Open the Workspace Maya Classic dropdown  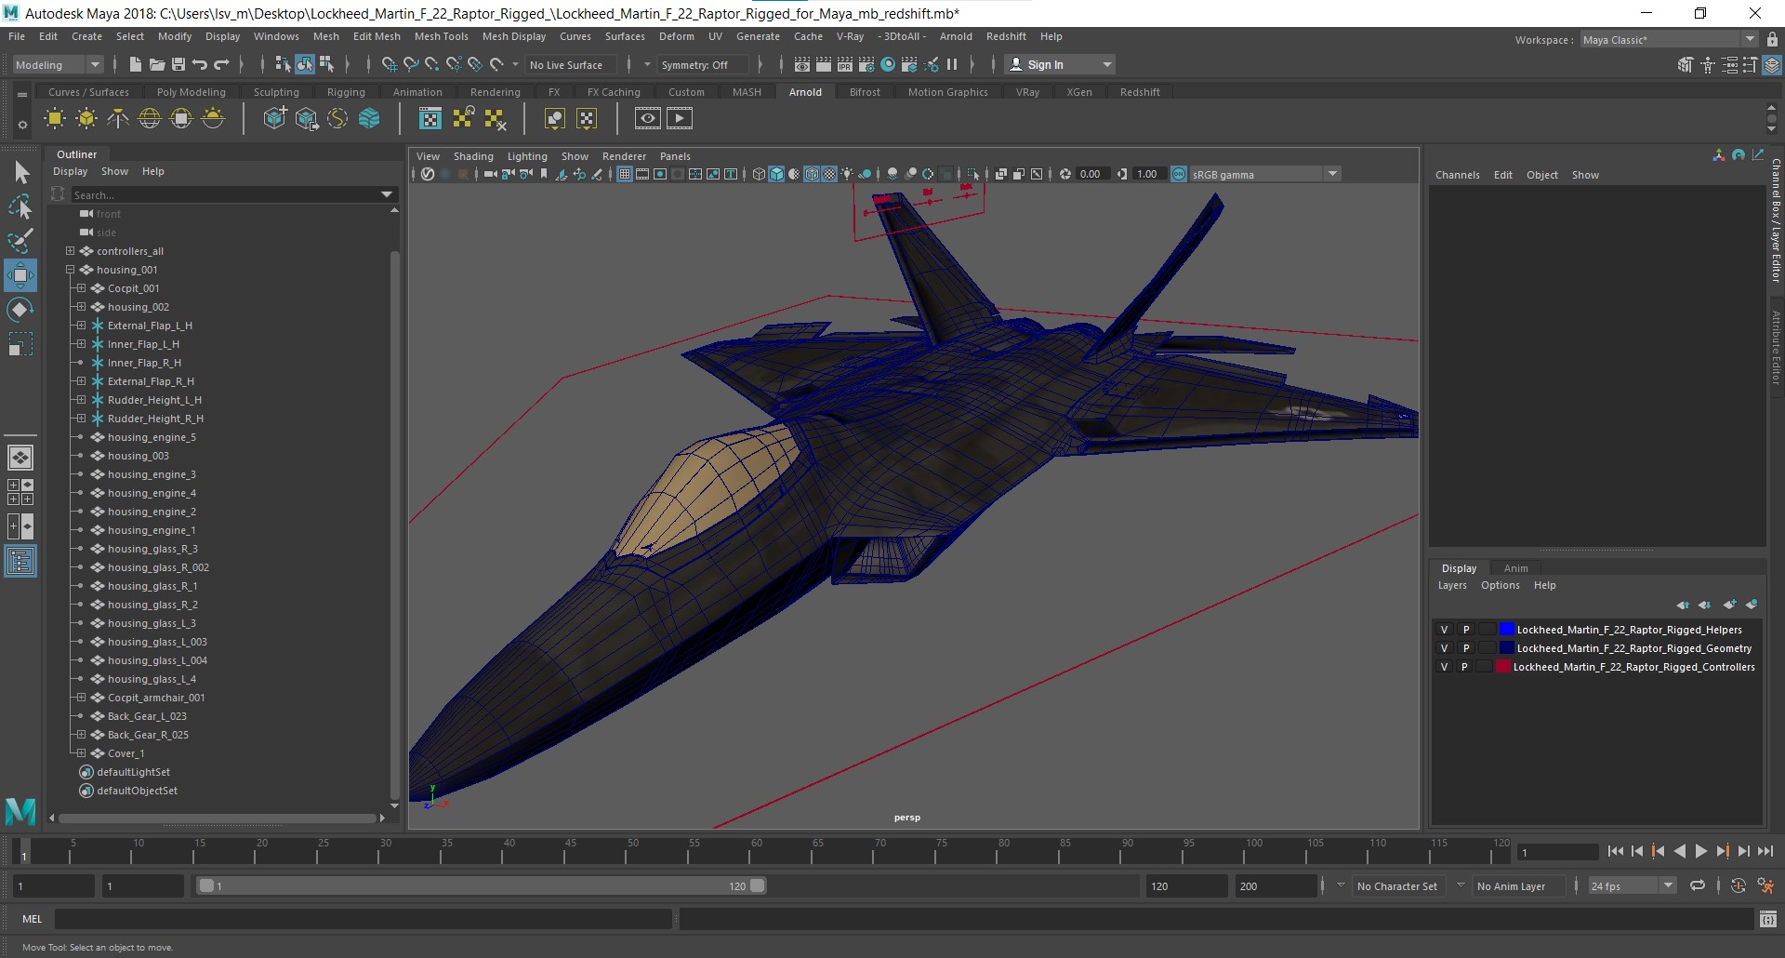[x=1670, y=39]
